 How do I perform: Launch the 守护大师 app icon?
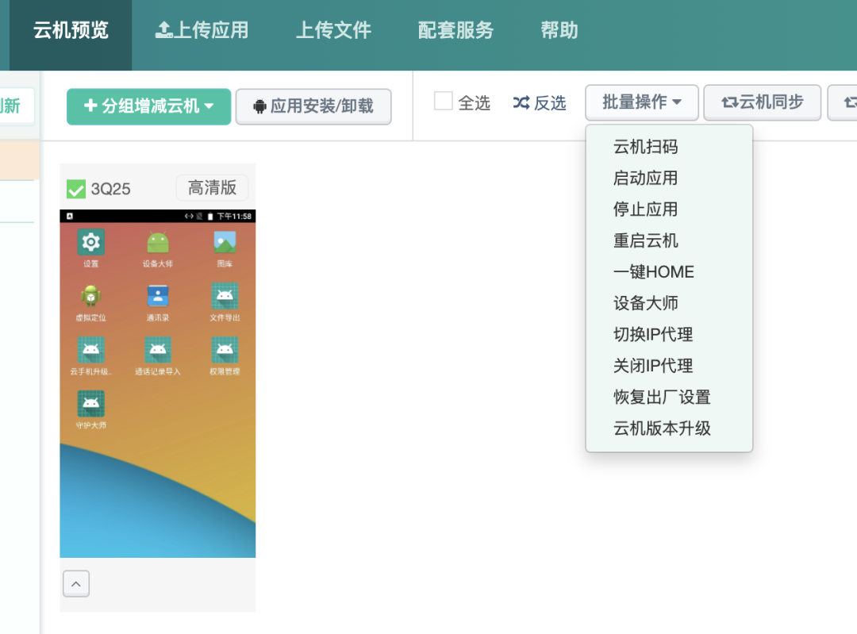pos(91,404)
